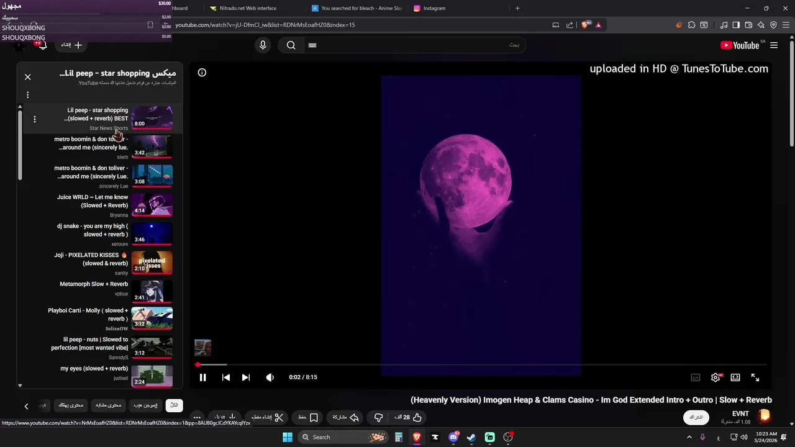Open Brave Rewards triangle icon
This screenshot has width=795, height=447.
pos(598,25)
